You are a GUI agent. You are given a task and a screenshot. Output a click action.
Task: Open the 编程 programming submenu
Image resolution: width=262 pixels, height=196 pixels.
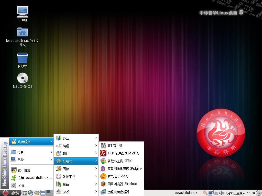(x=76, y=146)
